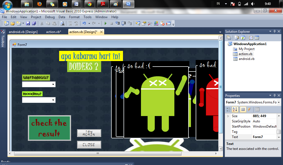Open the Toolbox hammer-and-wrench toolbar icon

coord(150,23)
